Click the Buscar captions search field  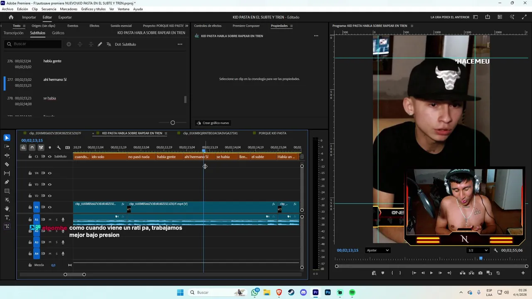coord(33,44)
